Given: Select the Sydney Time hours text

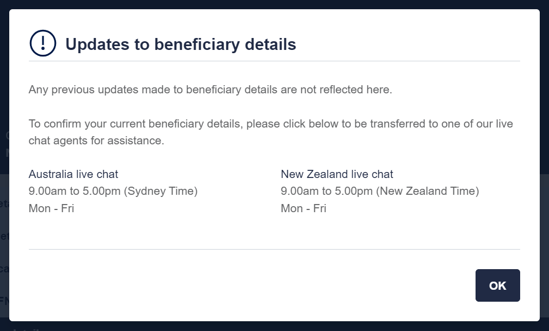Looking at the screenshot, I should tap(113, 191).
